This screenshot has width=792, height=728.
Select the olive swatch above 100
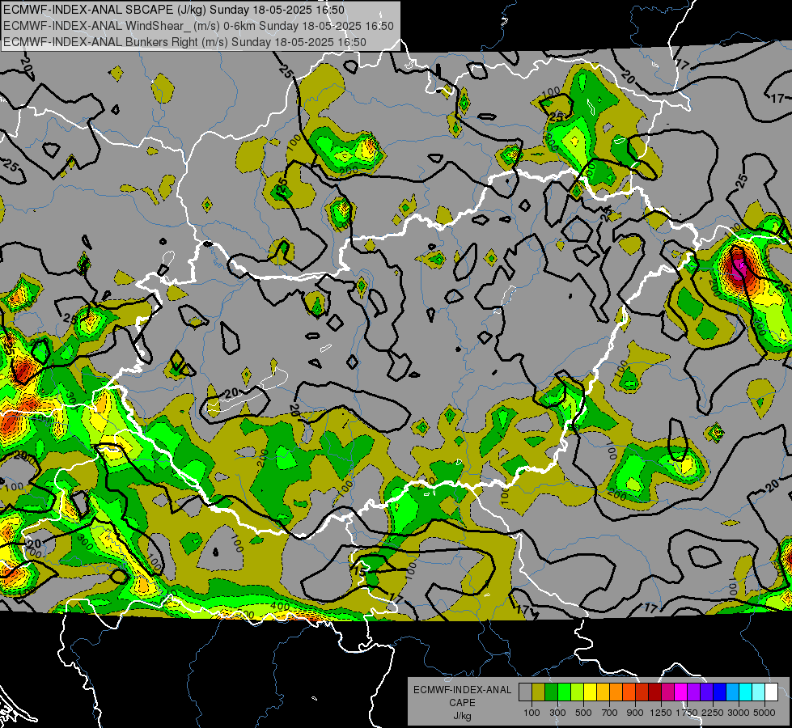click(539, 692)
